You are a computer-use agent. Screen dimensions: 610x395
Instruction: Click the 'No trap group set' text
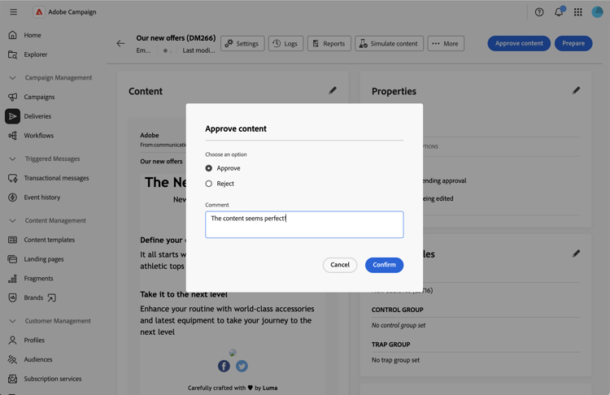(x=395, y=360)
